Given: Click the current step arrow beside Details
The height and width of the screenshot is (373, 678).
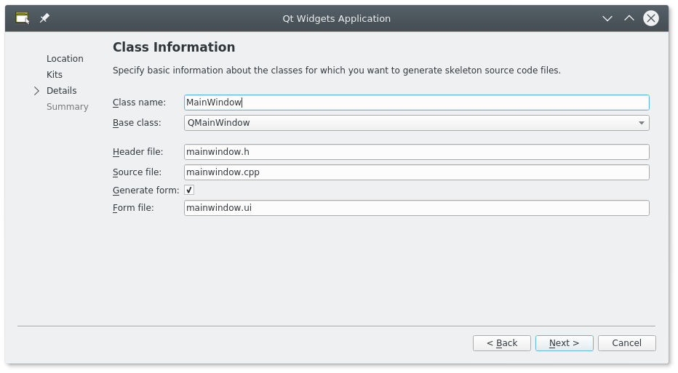Looking at the screenshot, I should tap(36, 91).
